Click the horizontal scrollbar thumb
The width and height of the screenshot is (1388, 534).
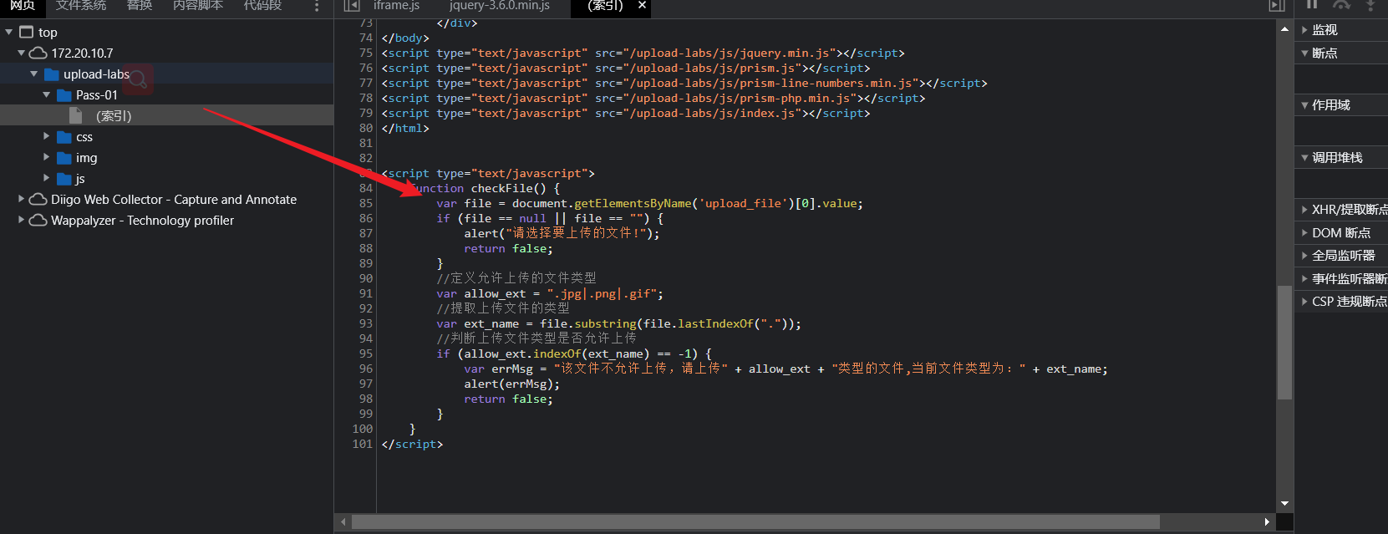coord(755,521)
